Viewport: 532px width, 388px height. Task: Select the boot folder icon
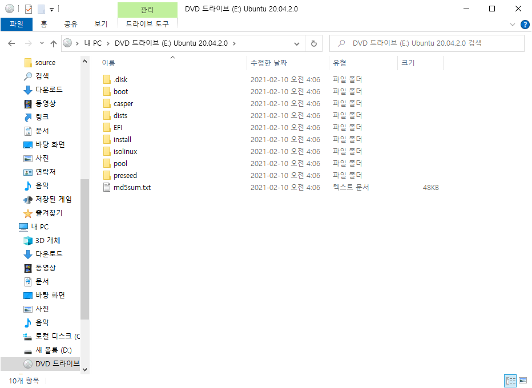click(107, 91)
